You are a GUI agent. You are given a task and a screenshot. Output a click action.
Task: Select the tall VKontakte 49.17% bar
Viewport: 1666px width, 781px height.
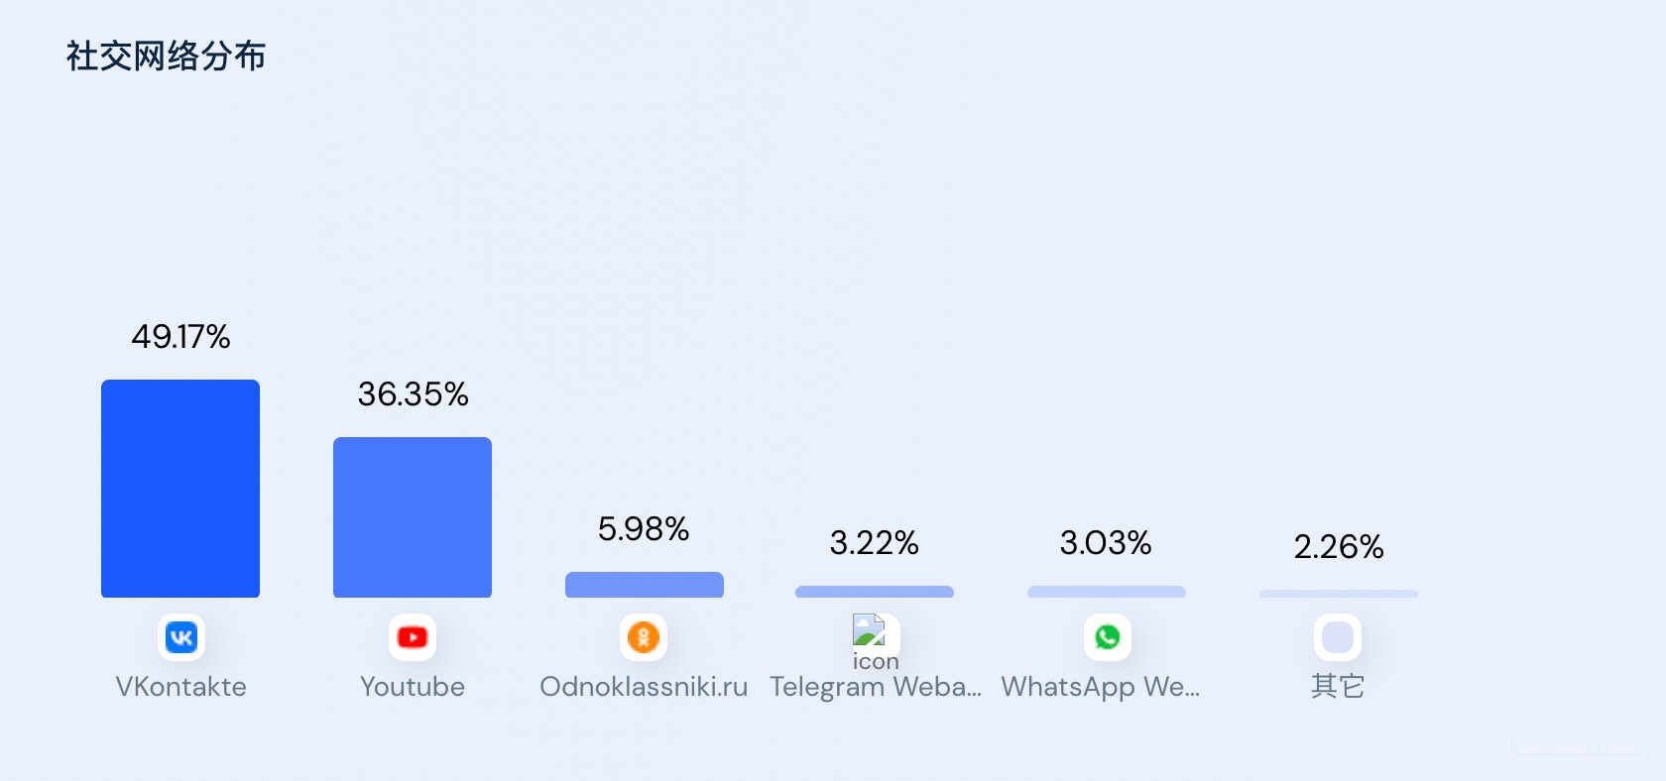tap(180, 489)
